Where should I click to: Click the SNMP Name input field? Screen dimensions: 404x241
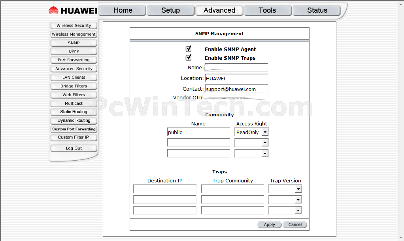point(236,68)
